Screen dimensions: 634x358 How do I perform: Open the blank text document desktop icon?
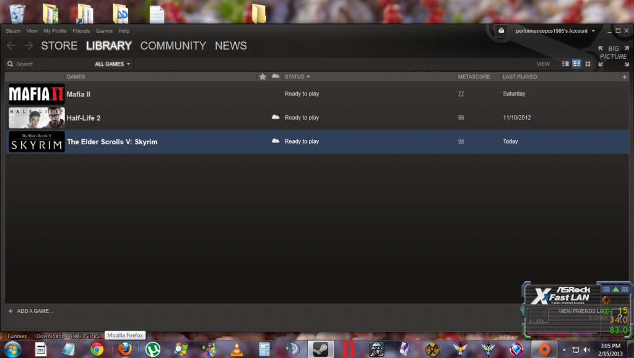tap(157, 14)
